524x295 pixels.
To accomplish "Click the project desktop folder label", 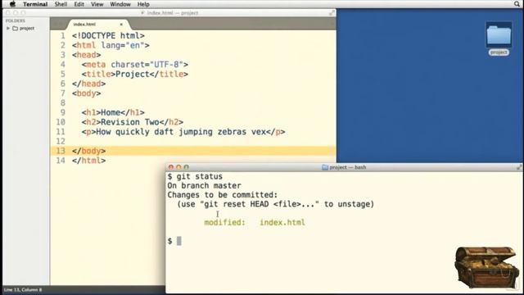I will pos(499,52).
